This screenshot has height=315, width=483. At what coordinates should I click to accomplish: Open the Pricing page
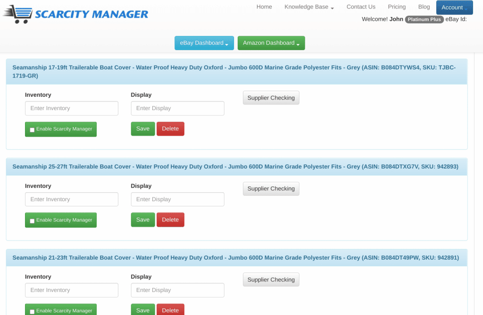point(397,7)
